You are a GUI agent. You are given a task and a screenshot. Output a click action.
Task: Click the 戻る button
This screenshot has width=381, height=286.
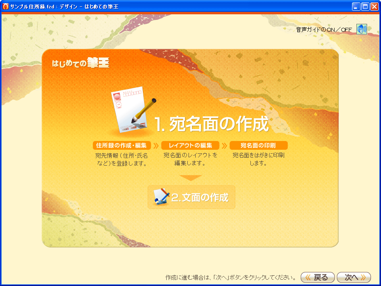[x=317, y=277]
